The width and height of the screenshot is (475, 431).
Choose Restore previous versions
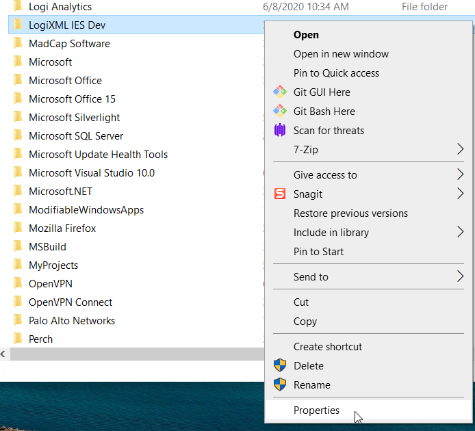(x=369, y=213)
